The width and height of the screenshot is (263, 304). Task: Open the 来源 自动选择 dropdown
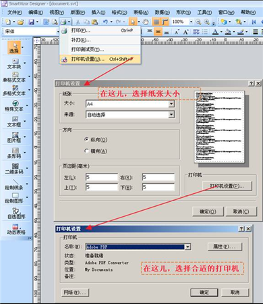(x=171, y=115)
